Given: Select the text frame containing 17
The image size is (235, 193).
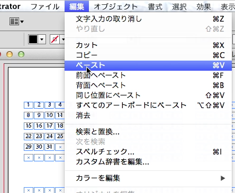Looking at the screenshot, I should coord(50,126).
